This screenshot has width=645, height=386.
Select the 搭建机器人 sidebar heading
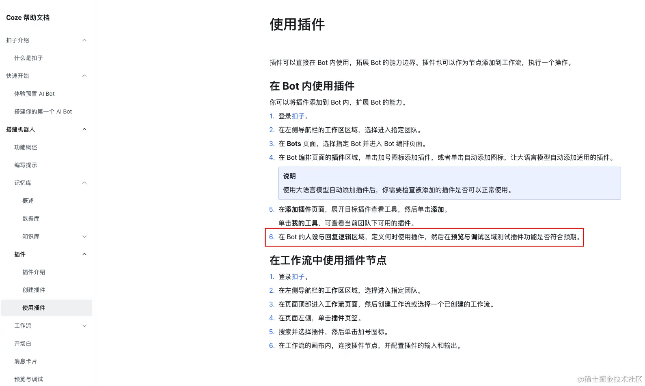click(20, 129)
